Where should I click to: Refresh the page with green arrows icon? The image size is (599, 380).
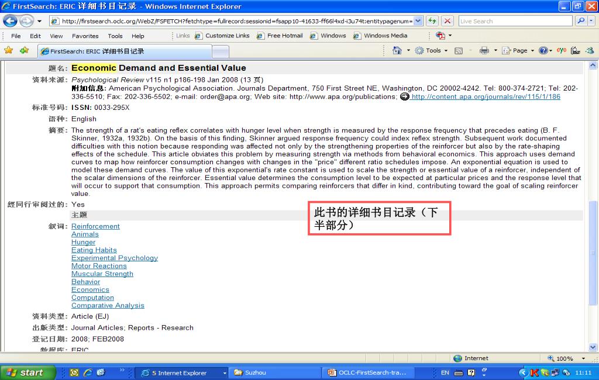pyautogui.click(x=432, y=21)
